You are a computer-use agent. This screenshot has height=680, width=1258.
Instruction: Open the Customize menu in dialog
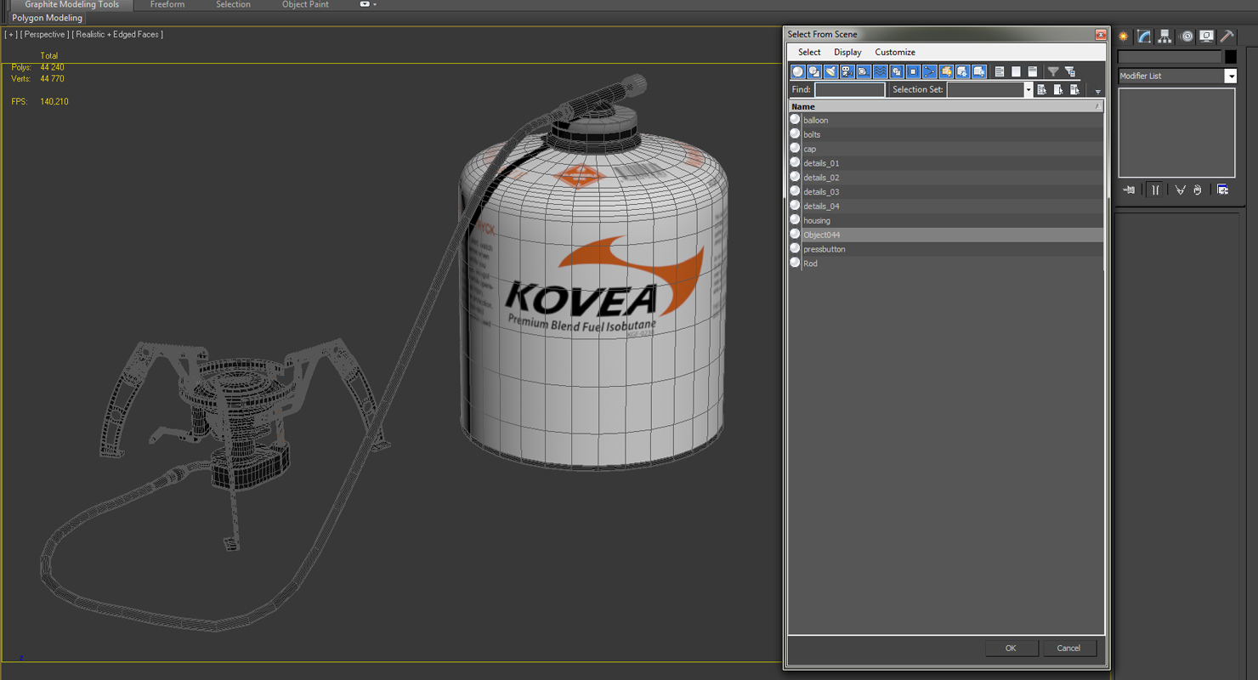coord(895,52)
